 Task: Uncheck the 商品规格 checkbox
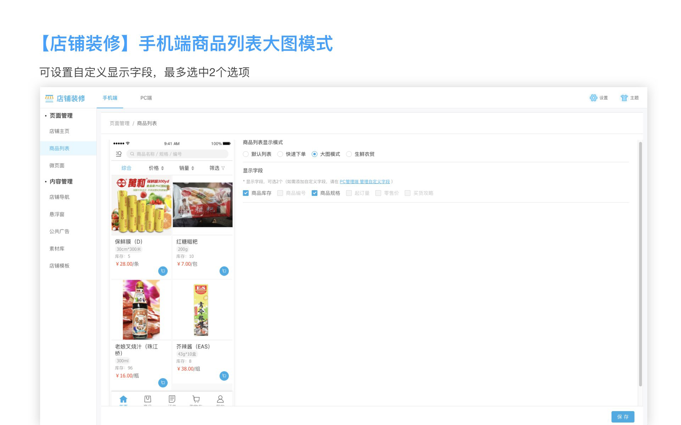click(314, 193)
